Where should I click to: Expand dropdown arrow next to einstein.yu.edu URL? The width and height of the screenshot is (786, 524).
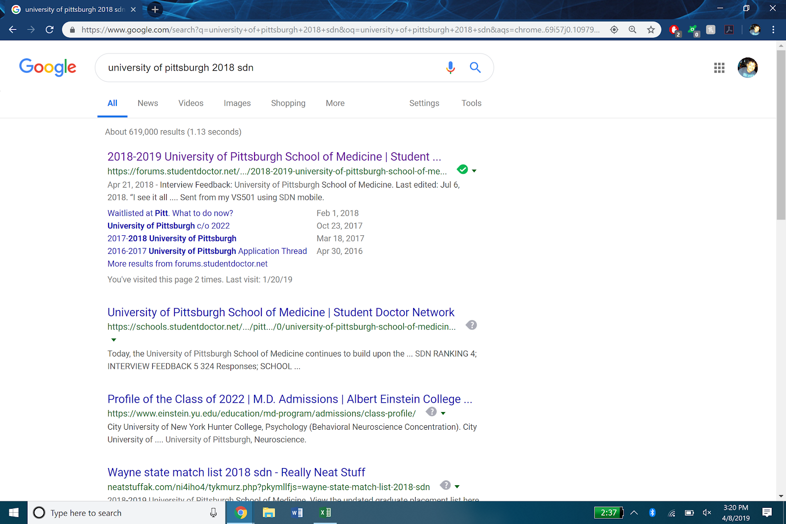[x=443, y=414]
